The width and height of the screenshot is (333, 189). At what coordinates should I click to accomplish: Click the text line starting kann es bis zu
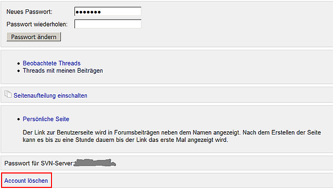[x=125, y=140]
